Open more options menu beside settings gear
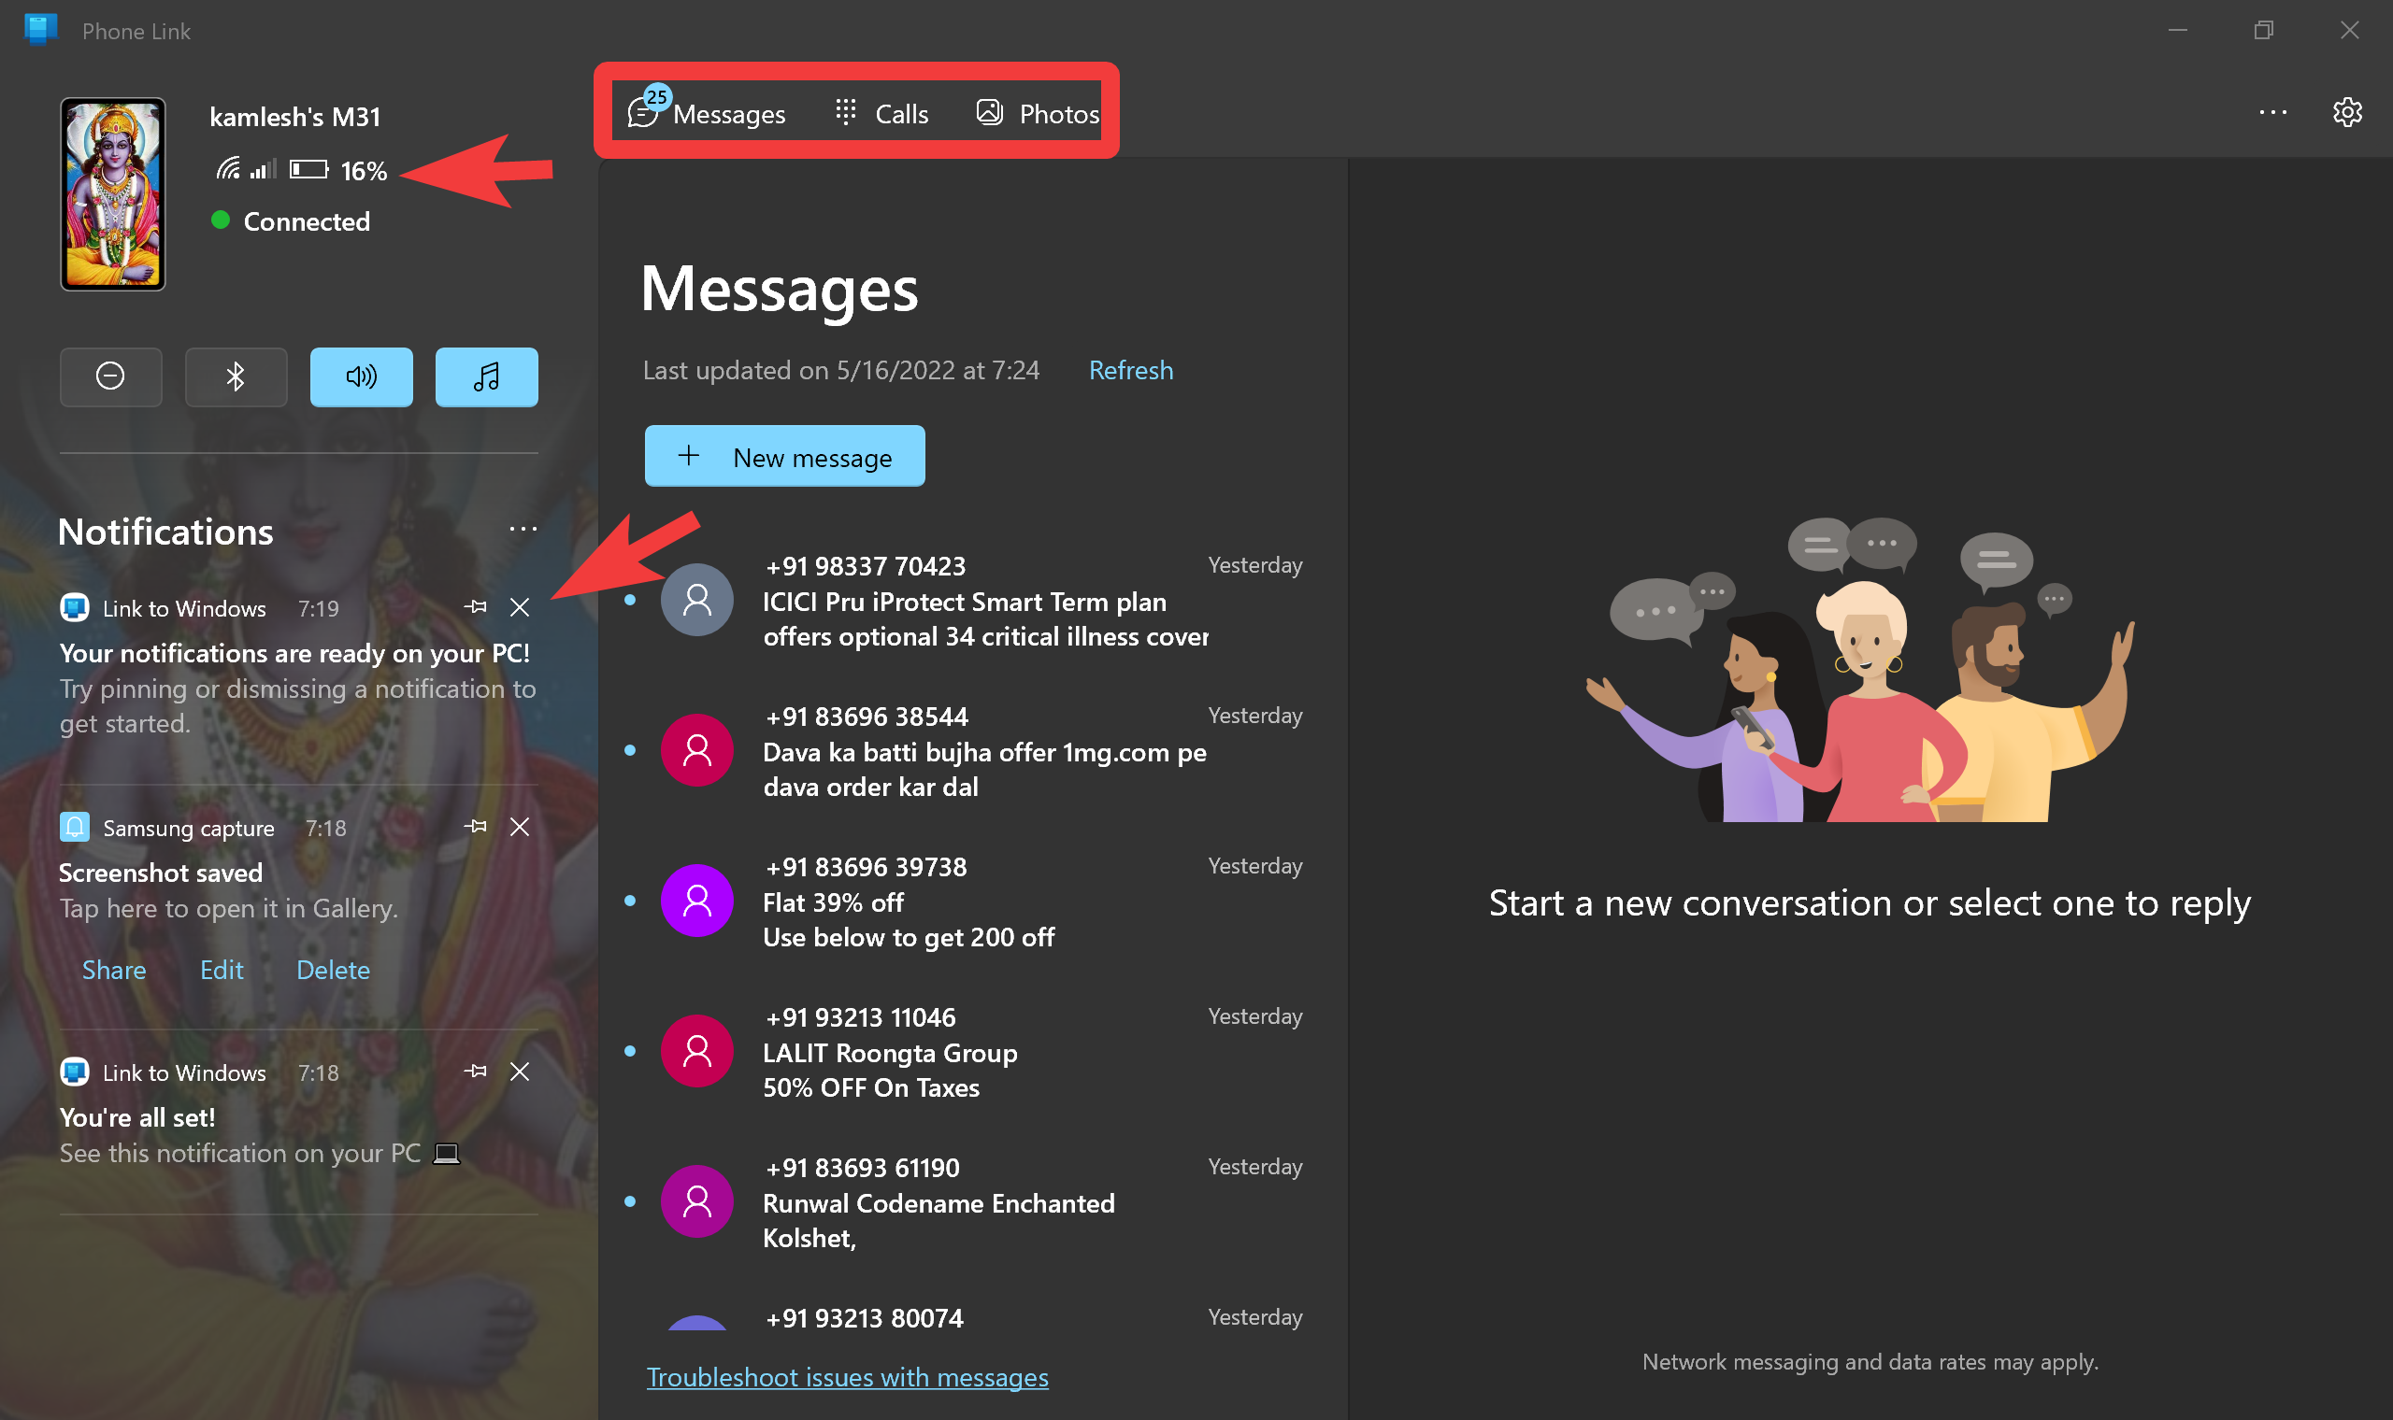This screenshot has width=2393, height=1420. (2272, 112)
